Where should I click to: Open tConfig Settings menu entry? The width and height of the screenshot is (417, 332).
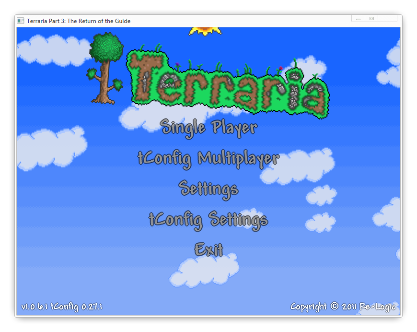pyautogui.click(x=208, y=220)
